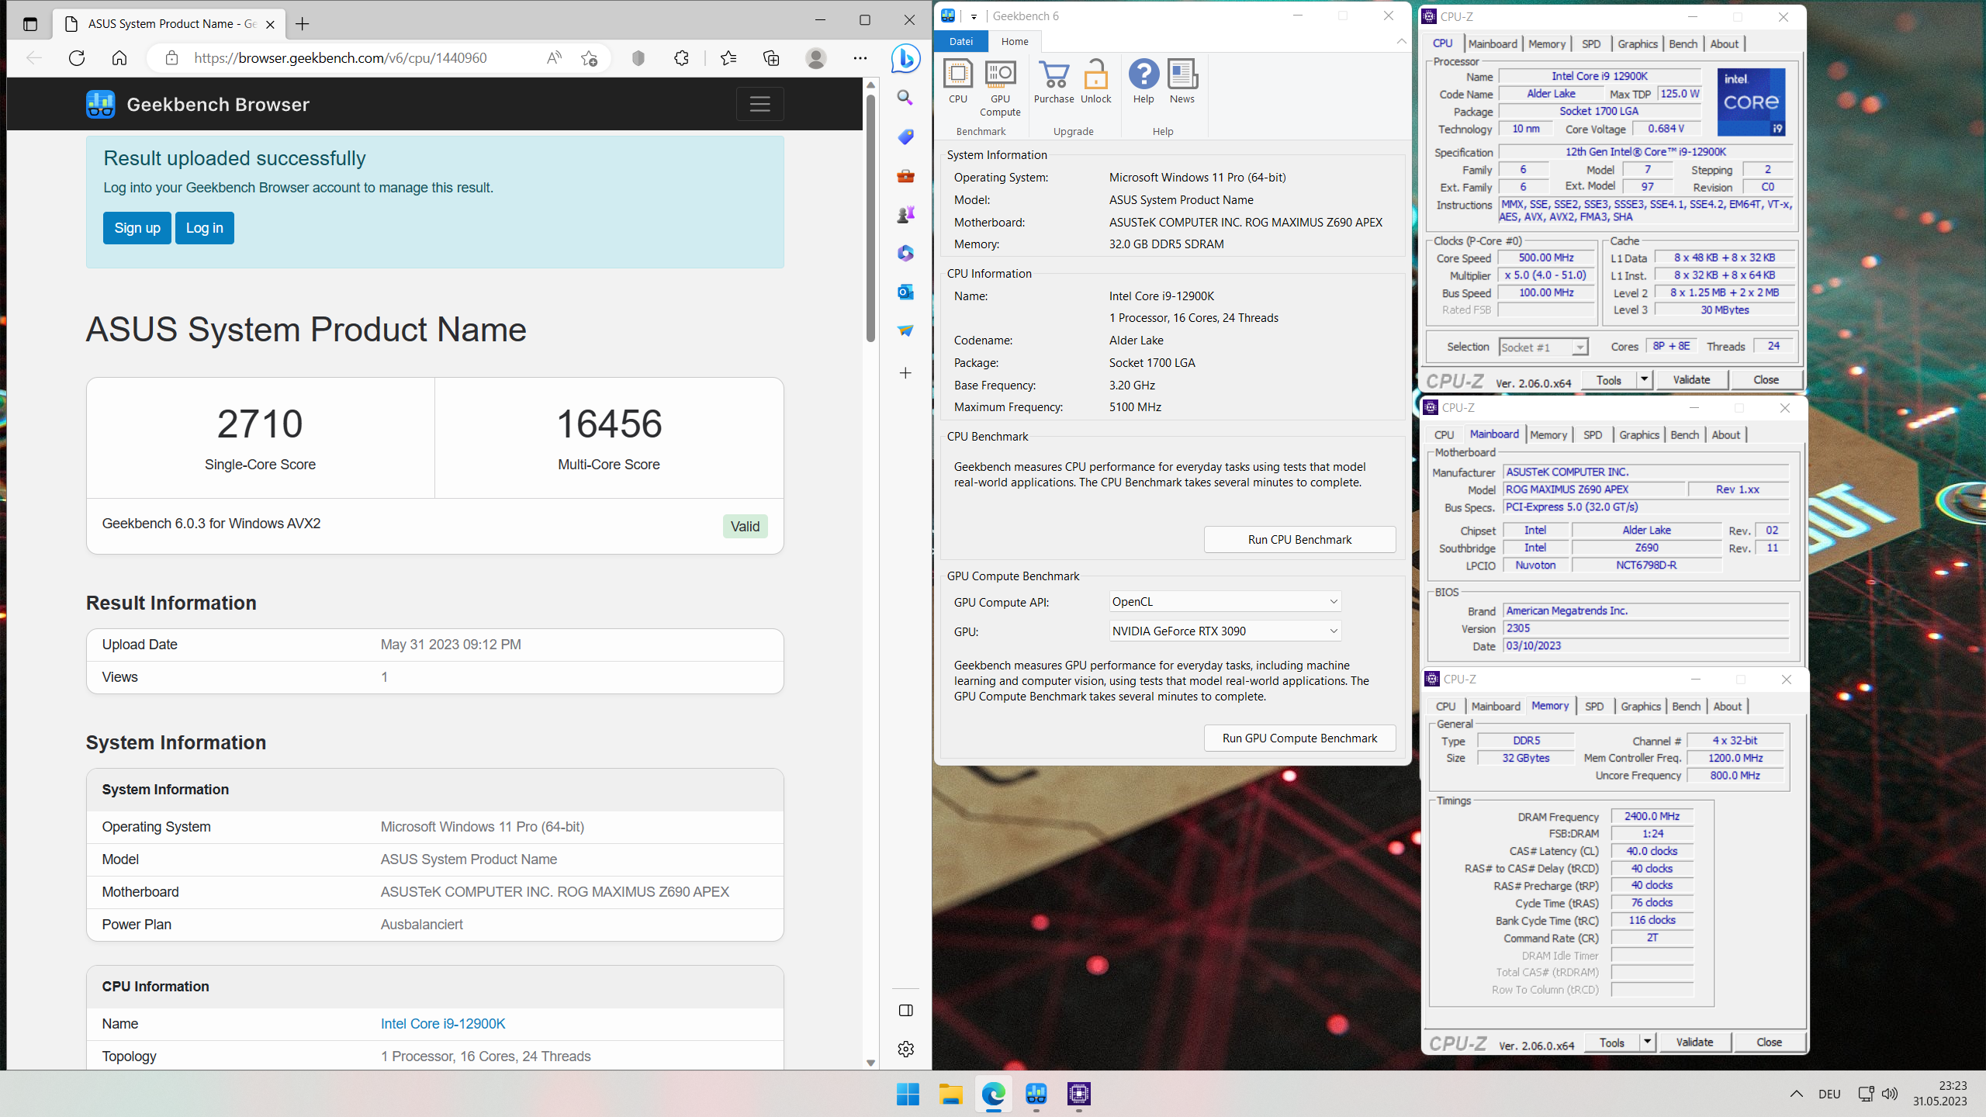Viewport: 1986px width, 1117px height.
Task: Open Geekbench quick access toolbar dropdown
Action: pyautogui.click(x=974, y=16)
